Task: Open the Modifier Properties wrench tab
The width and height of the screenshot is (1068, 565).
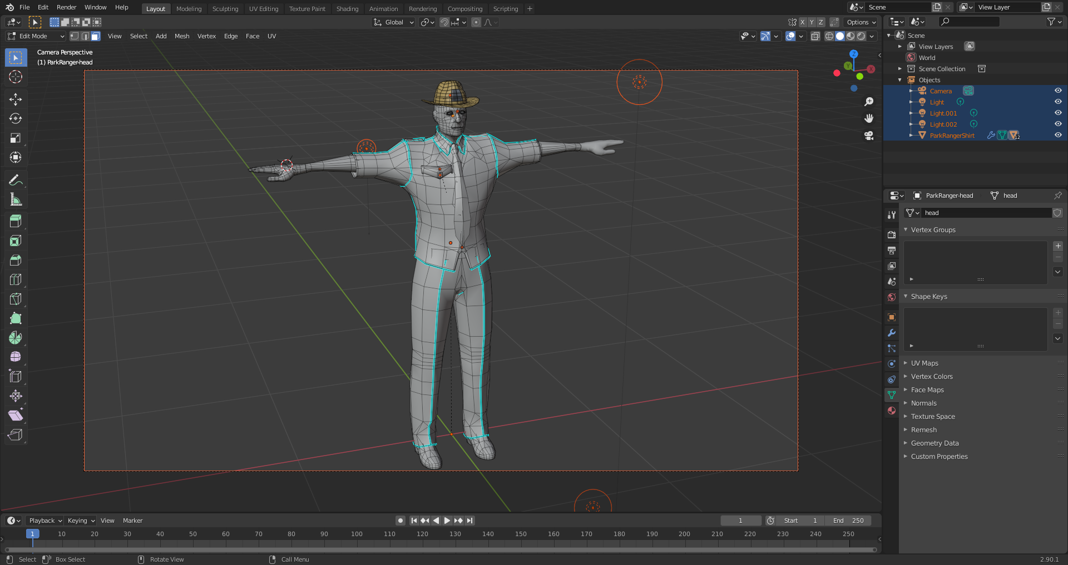Action: point(891,333)
